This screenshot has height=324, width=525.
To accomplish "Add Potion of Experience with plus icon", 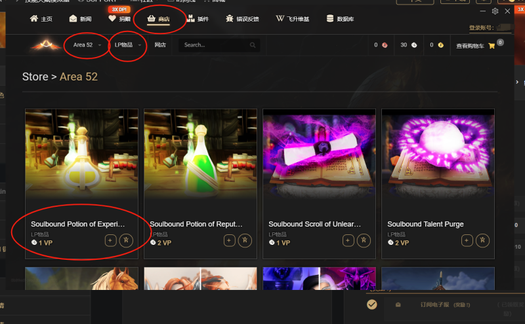I will (110, 240).
